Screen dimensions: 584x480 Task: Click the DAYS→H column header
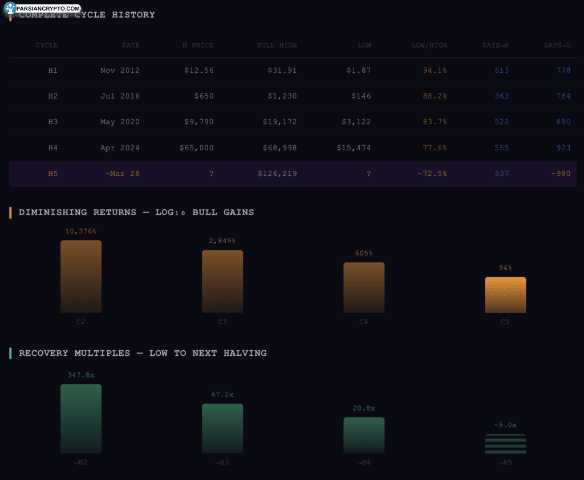(x=495, y=45)
